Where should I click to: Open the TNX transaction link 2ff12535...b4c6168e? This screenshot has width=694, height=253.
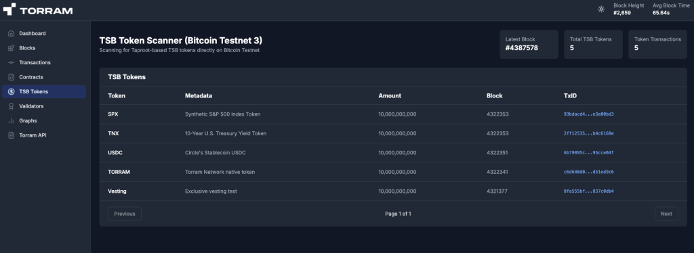pos(588,133)
